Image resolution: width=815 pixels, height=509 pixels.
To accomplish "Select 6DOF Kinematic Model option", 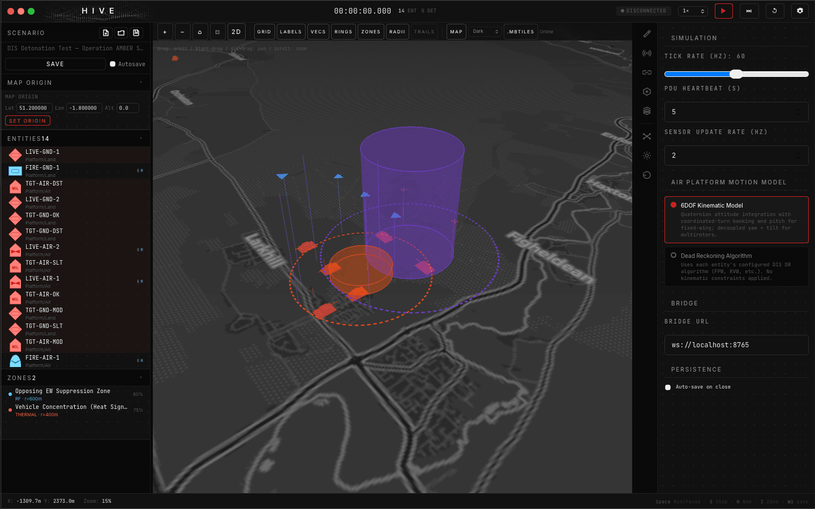I will pos(736,219).
